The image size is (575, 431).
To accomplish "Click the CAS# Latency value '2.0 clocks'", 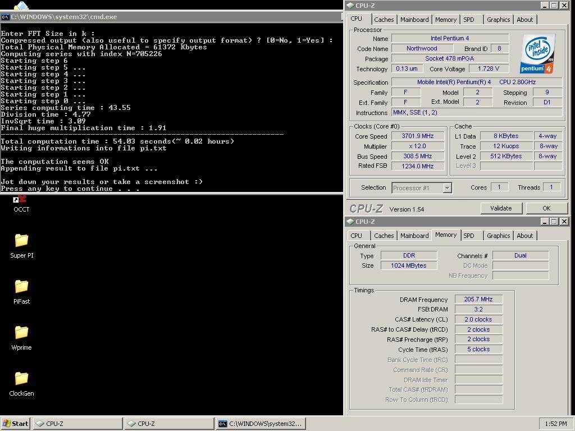I will tap(478, 319).
